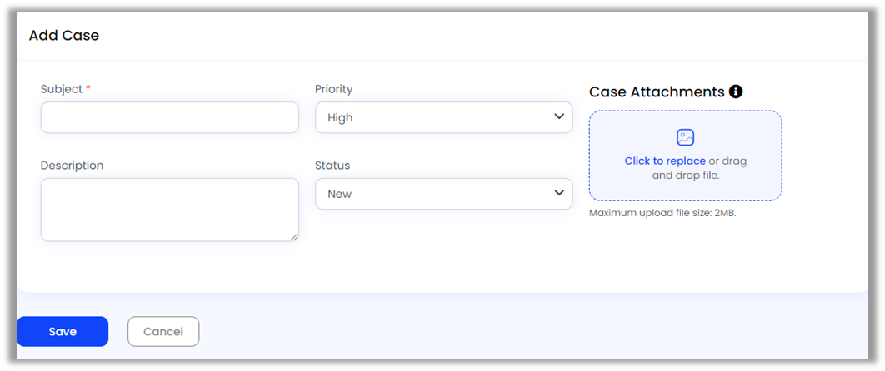Focus the Subject text input
The width and height of the screenshot is (885, 371).
pyautogui.click(x=169, y=117)
